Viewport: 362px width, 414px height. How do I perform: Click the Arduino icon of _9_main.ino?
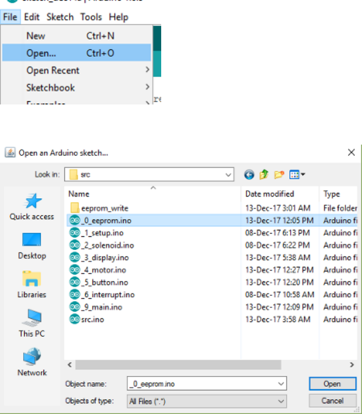75,307
